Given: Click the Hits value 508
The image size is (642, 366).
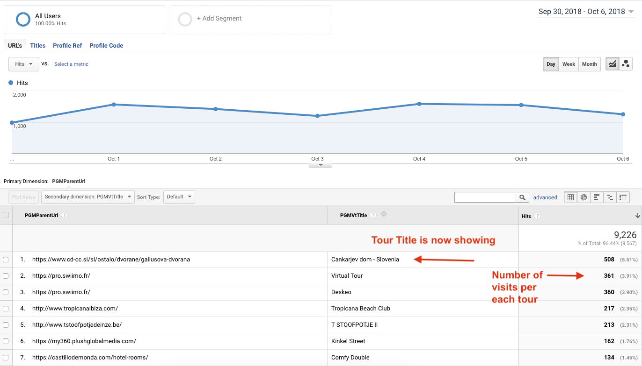Looking at the screenshot, I should [609, 260].
